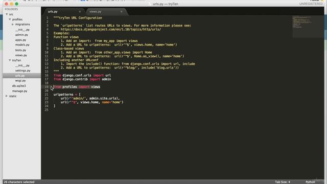Open __init__.py under tryTen

22,65
